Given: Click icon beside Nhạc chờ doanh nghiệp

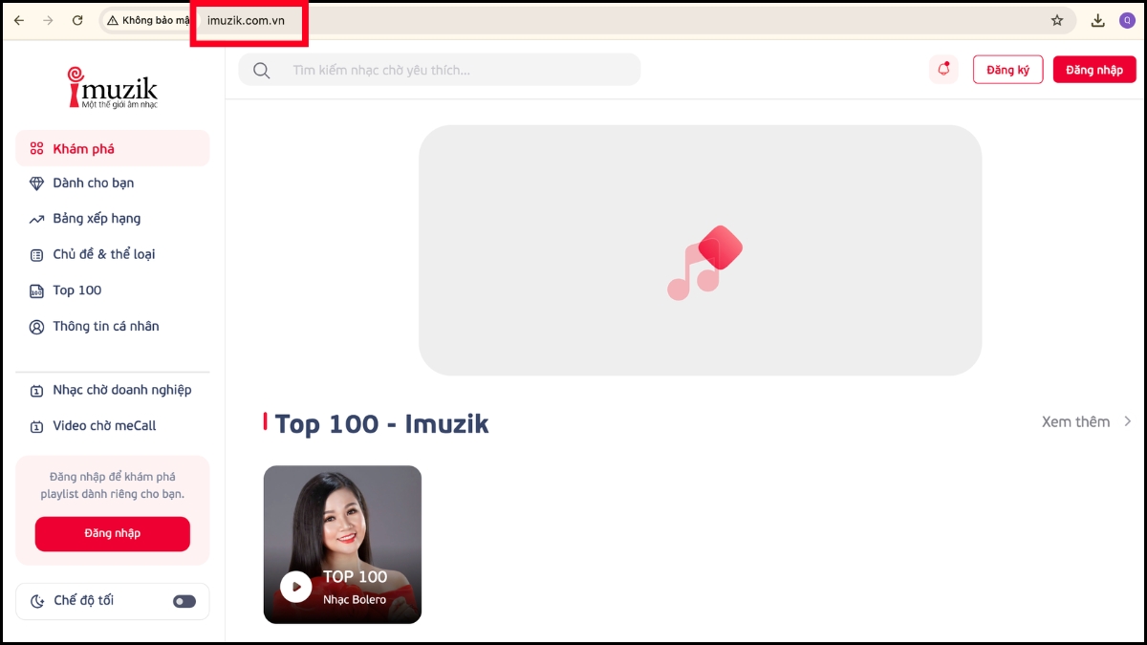Looking at the screenshot, I should pos(36,390).
